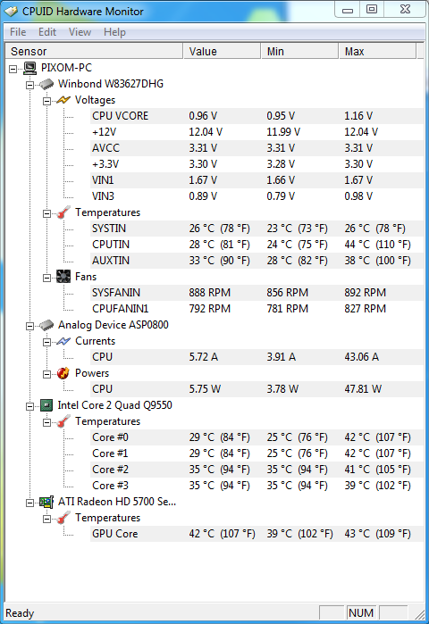Click the ATI Radeon graphics card icon
The image size is (429, 624).
46,502
